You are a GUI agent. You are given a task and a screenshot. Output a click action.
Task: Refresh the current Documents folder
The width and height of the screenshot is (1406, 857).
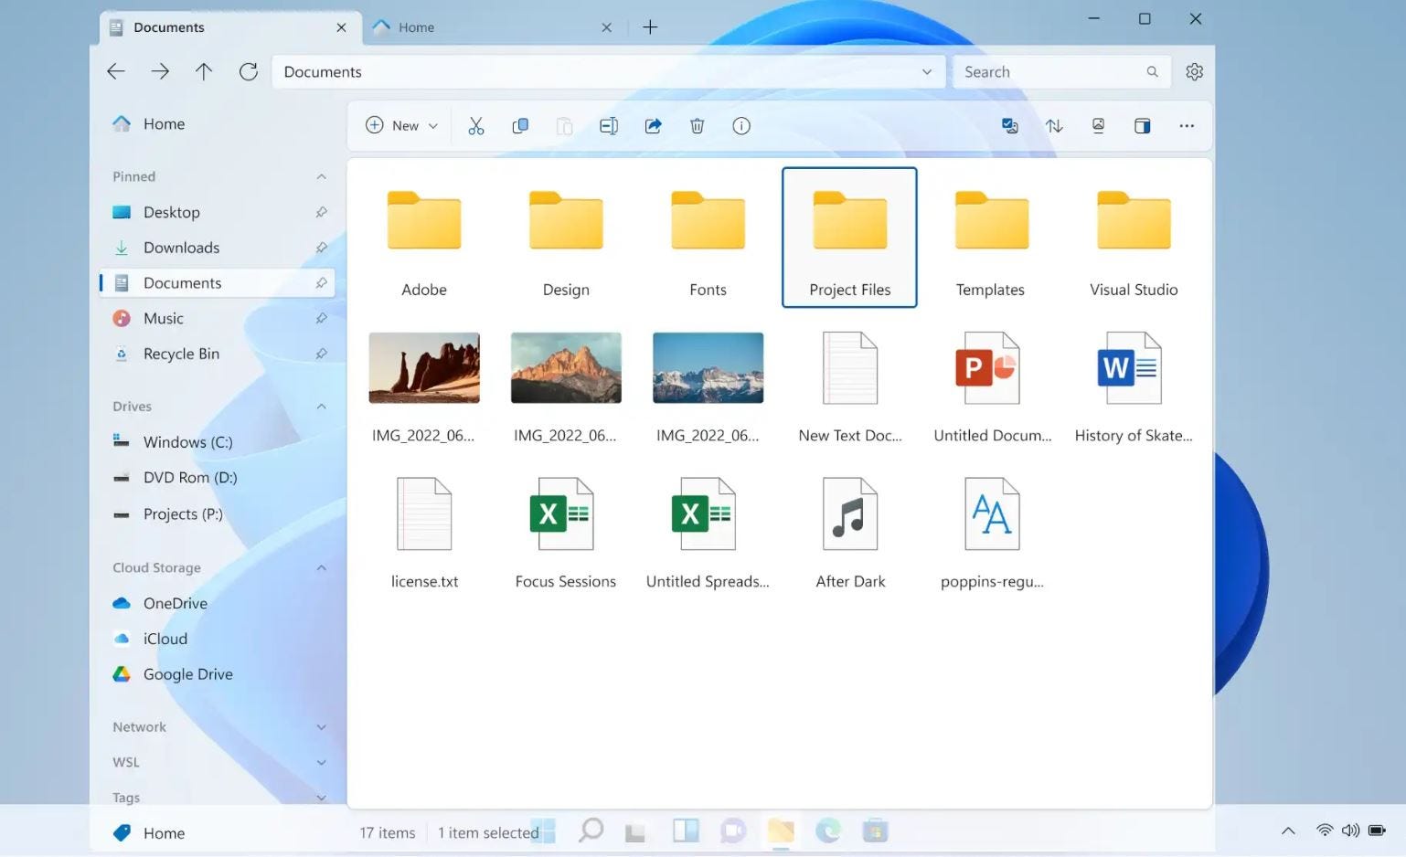coord(248,71)
